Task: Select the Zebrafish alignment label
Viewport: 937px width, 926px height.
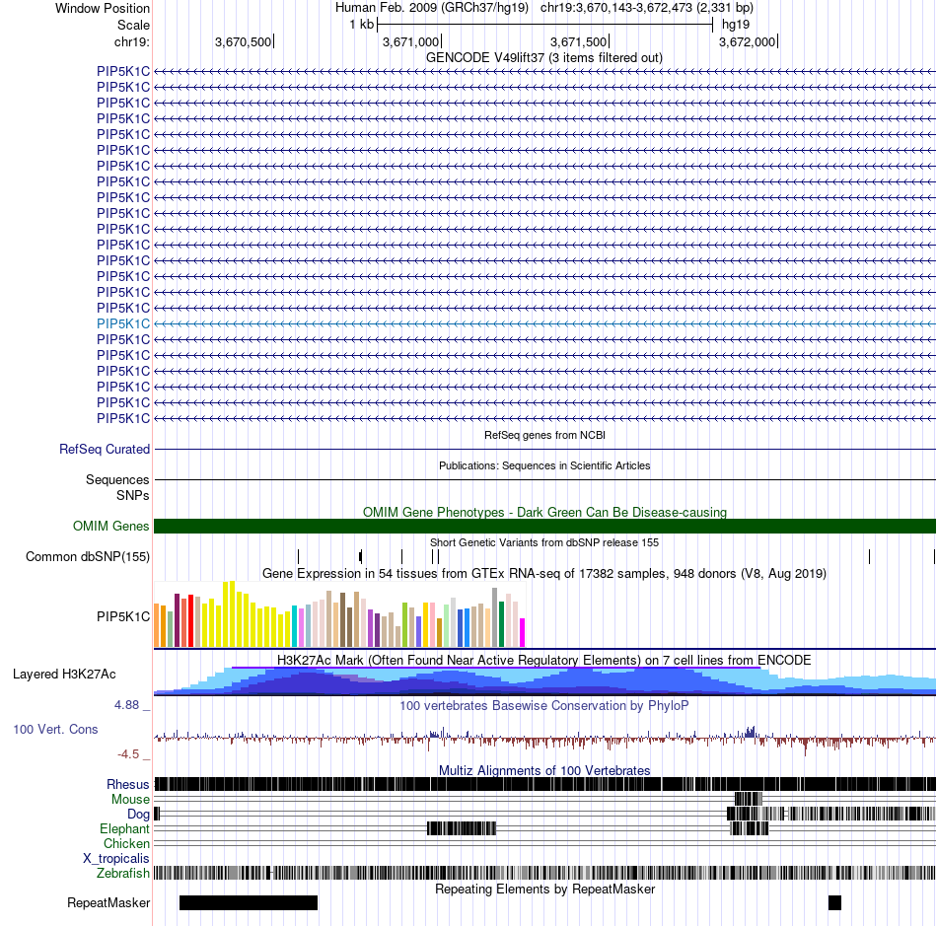Action: (123, 874)
